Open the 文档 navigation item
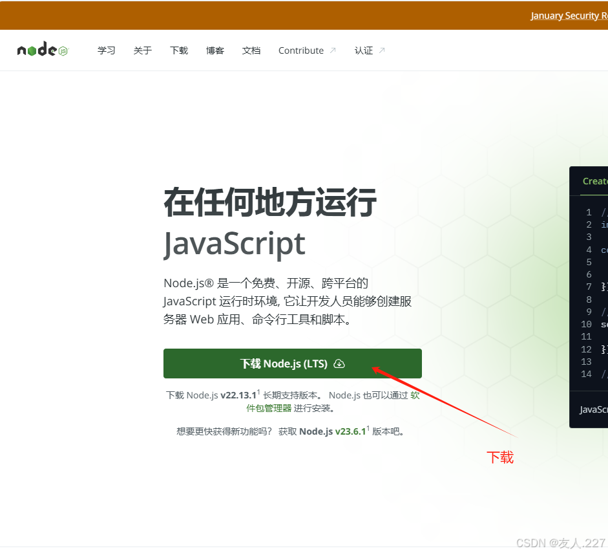This screenshot has height=553, width=608. coord(251,50)
